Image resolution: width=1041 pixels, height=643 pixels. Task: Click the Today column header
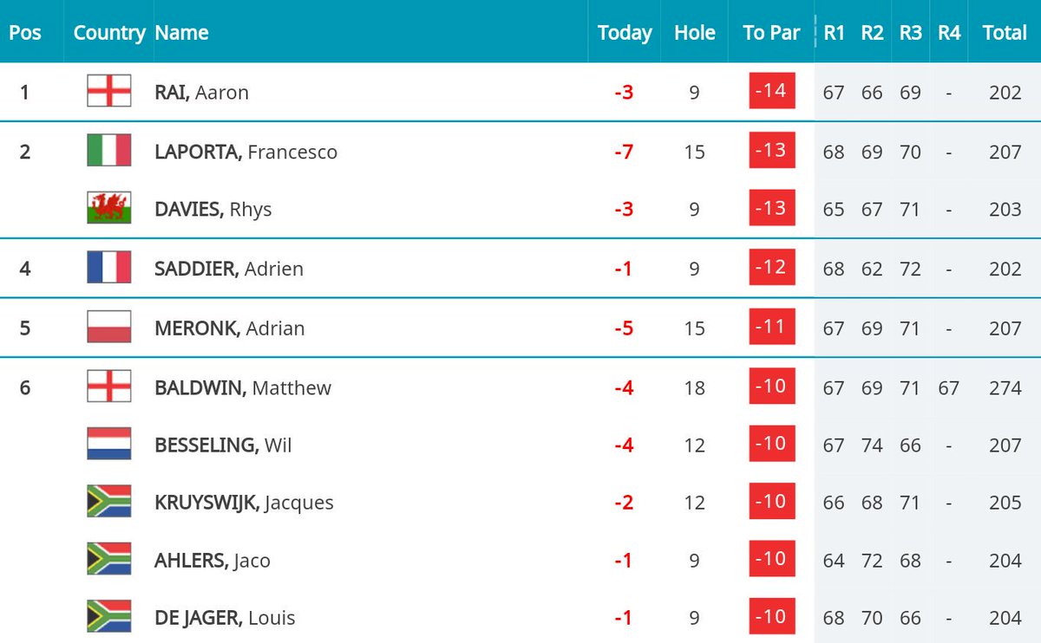(x=625, y=33)
